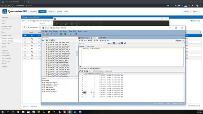Click Select All link below batch table
The width and height of the screenshot is (203, 114).
point(25,106)
